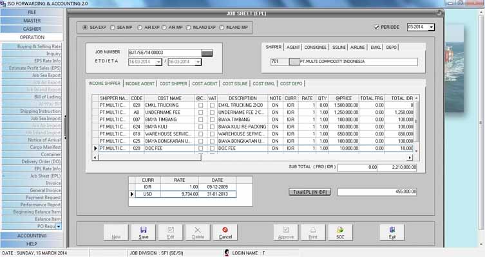Click the Total EPL (IN IDR) button
Screen dimensions: 485x257
309,192
